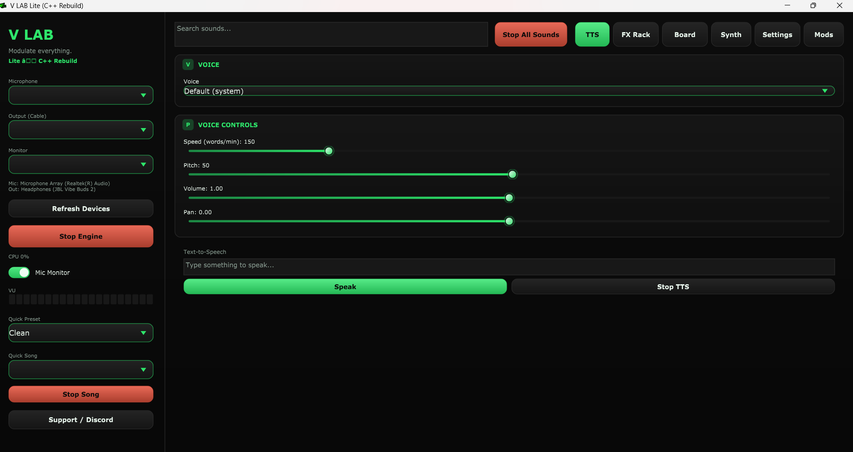Switch to the Synth tab
Image resolution: width=853 pixels, height=452 pixels.
pyautogui.click(x=731, y=34)
